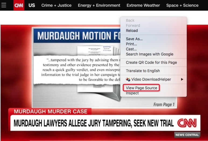
Task: Open the Crime + Justice section
Action: (57, 5)
